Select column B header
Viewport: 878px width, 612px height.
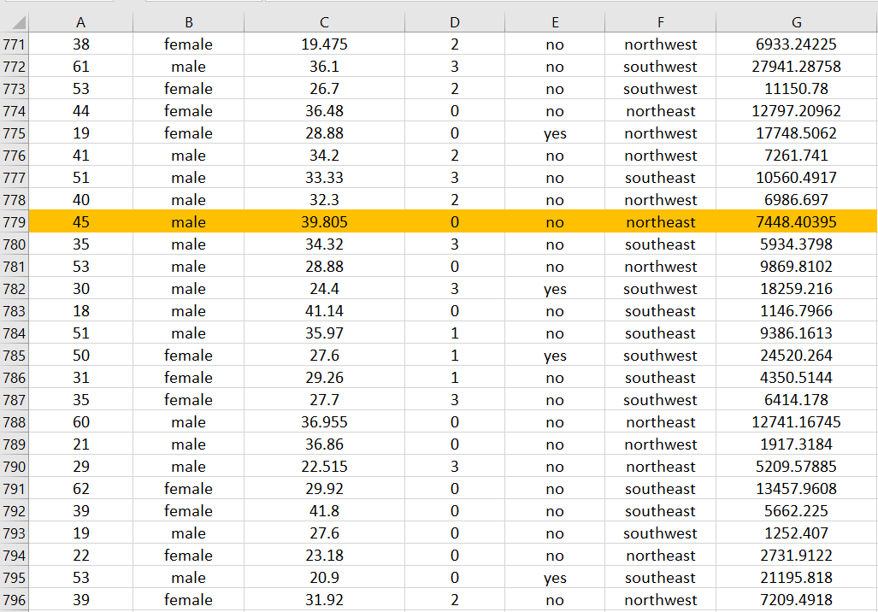188,21
